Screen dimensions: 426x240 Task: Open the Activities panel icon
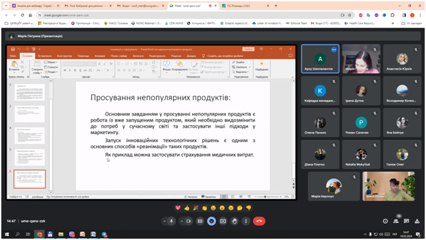tap(417, 222)
